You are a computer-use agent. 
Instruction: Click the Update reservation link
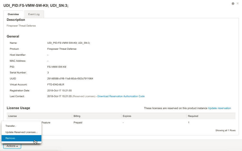point(219,108)
